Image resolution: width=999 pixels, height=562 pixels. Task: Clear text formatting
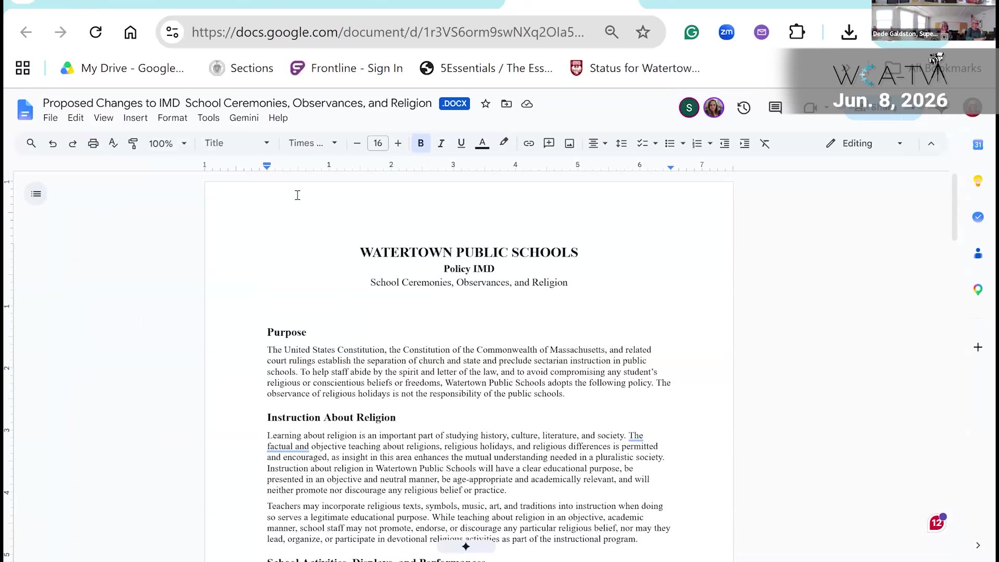click(x=765, y=143)
